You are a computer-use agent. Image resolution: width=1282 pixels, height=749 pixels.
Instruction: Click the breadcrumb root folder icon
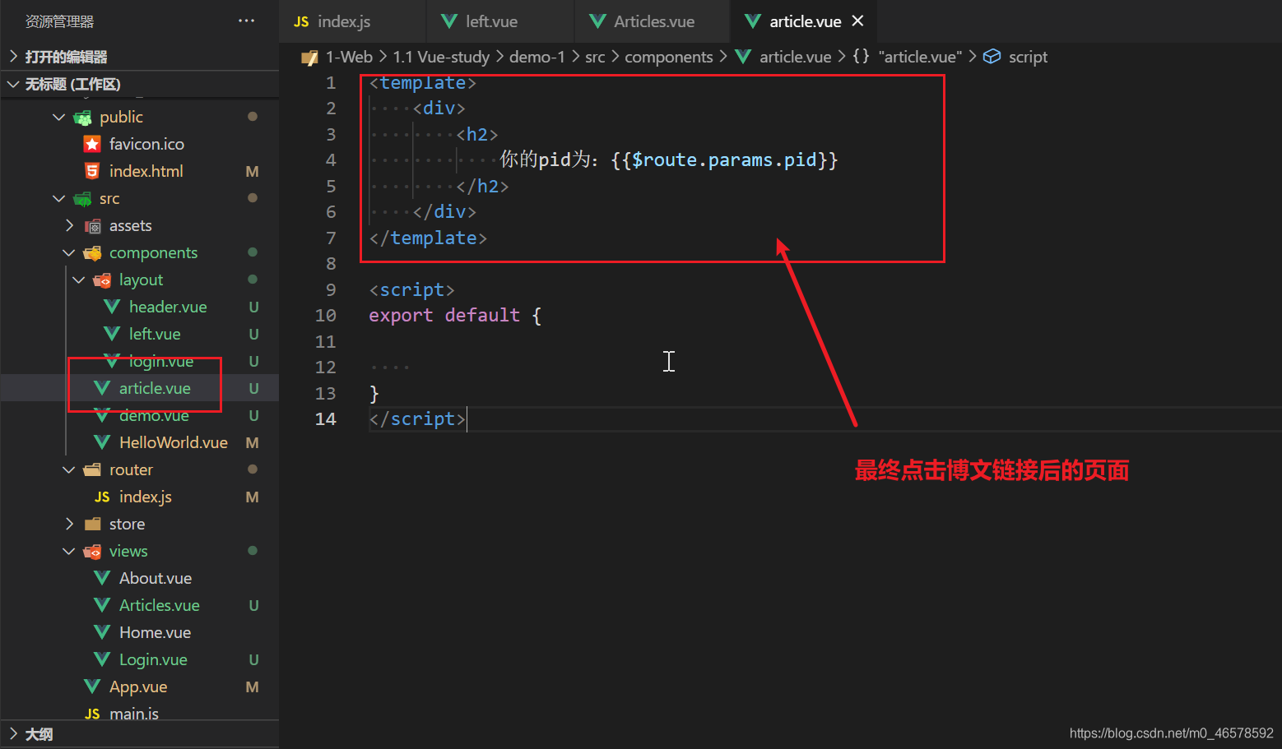tap(309, 58)
